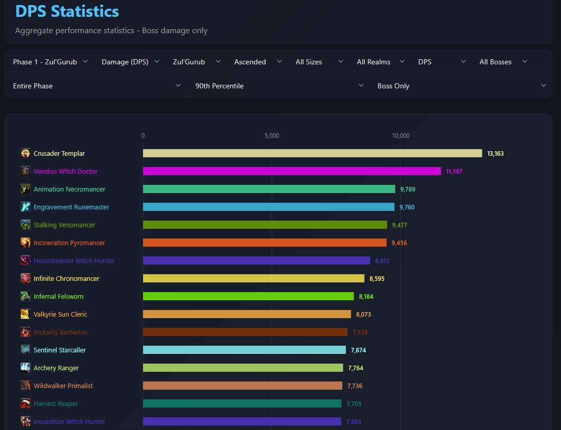Click the Valkyrie Sun Cleric icon
The height and width of the screenshot is (430, 561).
(26, 315)
